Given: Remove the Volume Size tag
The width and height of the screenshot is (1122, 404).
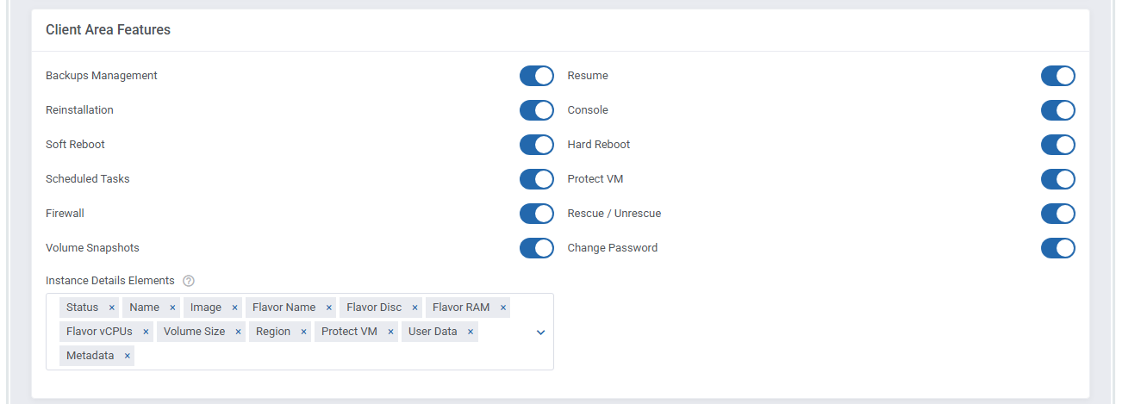Looking at the screenshot, I should tap(239, 332).
